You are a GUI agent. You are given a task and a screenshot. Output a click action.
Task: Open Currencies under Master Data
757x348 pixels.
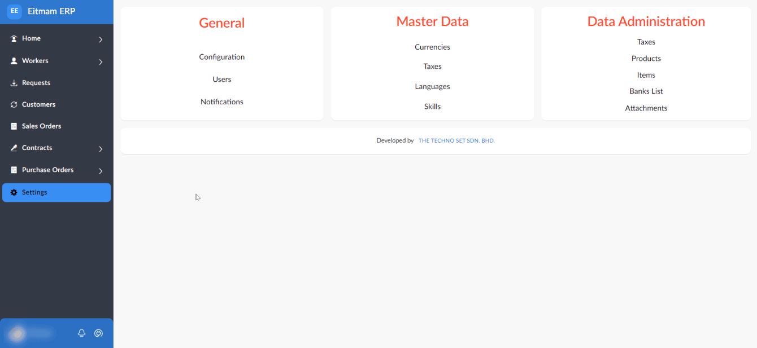432,47
